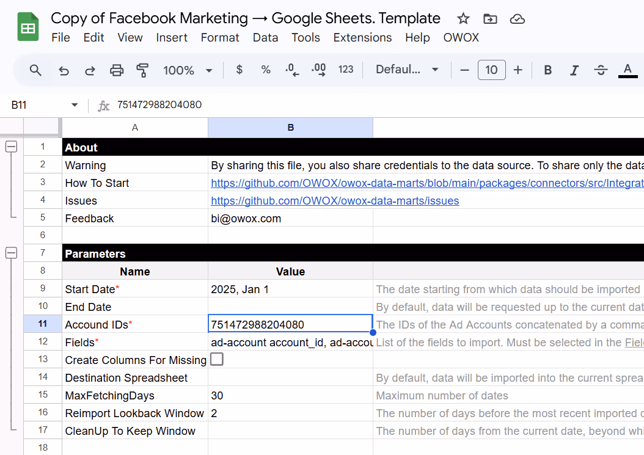Click the move to folder icon

[x=490, y=18]
